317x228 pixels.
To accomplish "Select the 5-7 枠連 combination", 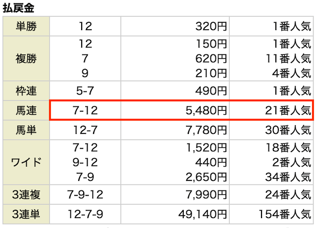I will [x=85, y=91].
